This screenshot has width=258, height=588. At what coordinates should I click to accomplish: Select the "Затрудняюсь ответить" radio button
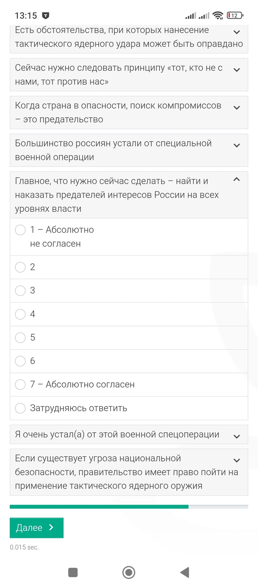click(x=20, y=408)
